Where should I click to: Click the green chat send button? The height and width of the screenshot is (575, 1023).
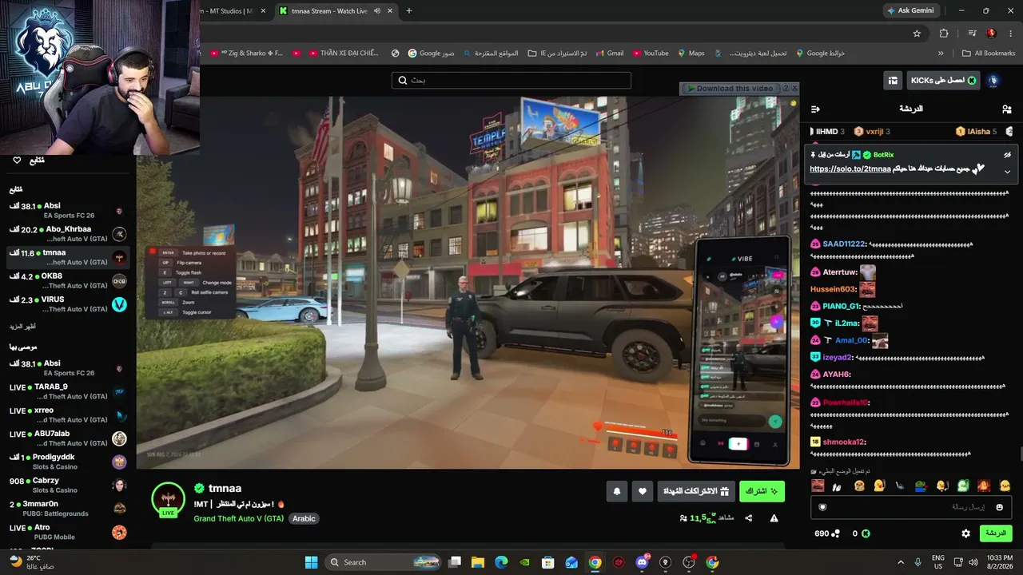(x=996, y=533)
